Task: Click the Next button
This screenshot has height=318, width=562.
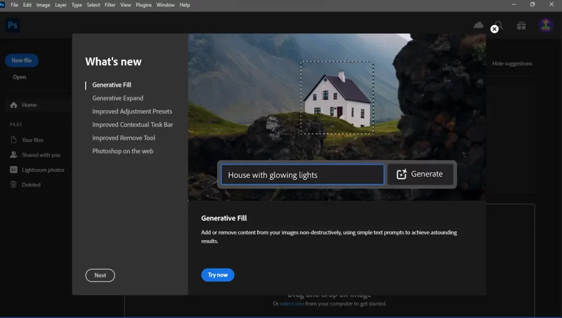Action: (x=100, y=275)
